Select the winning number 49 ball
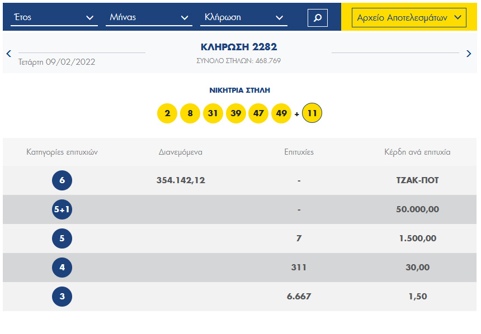 tap(281, 113)
